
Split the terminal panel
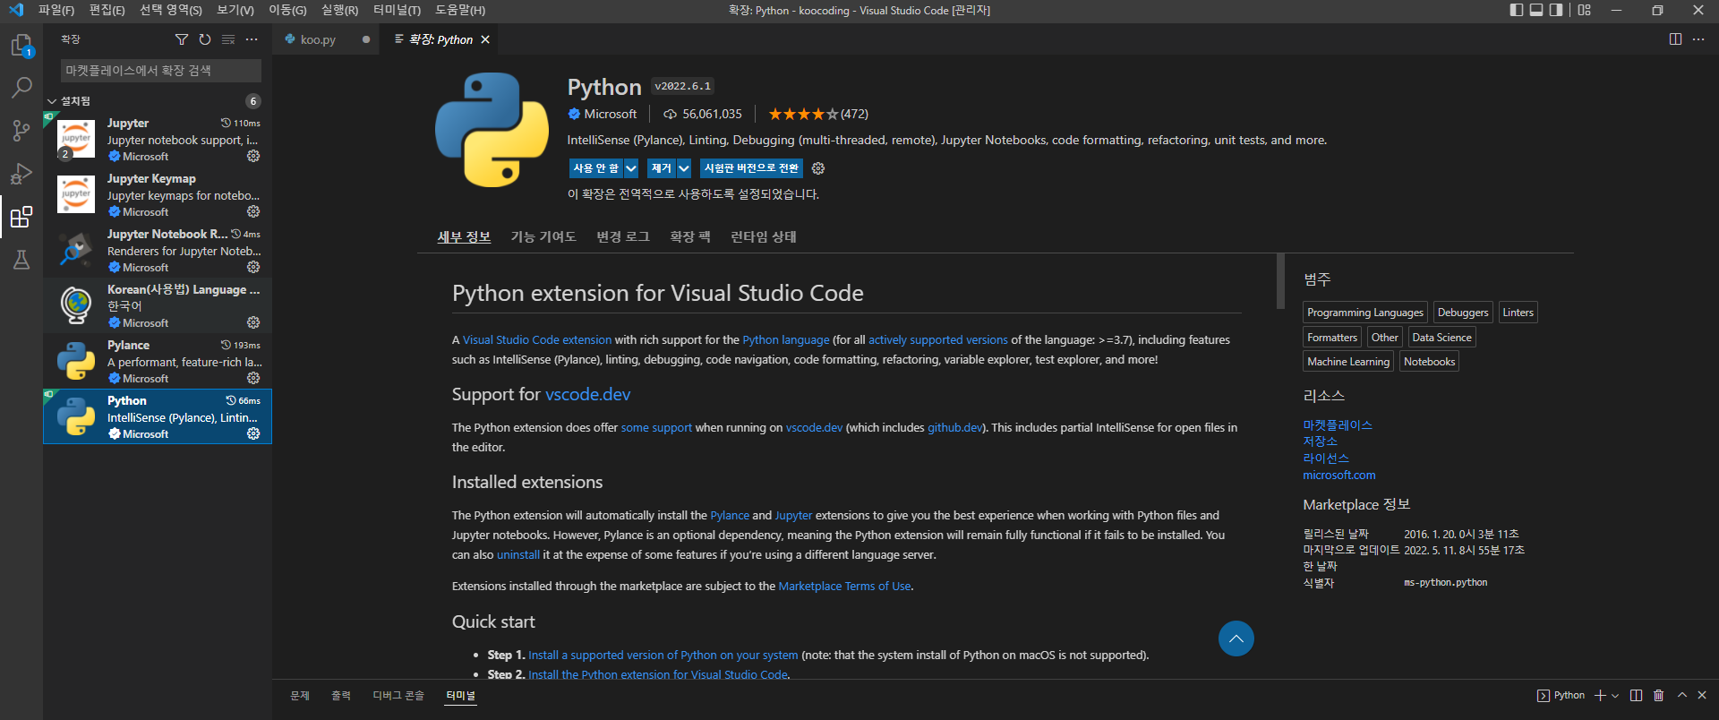coord(1636,695)
